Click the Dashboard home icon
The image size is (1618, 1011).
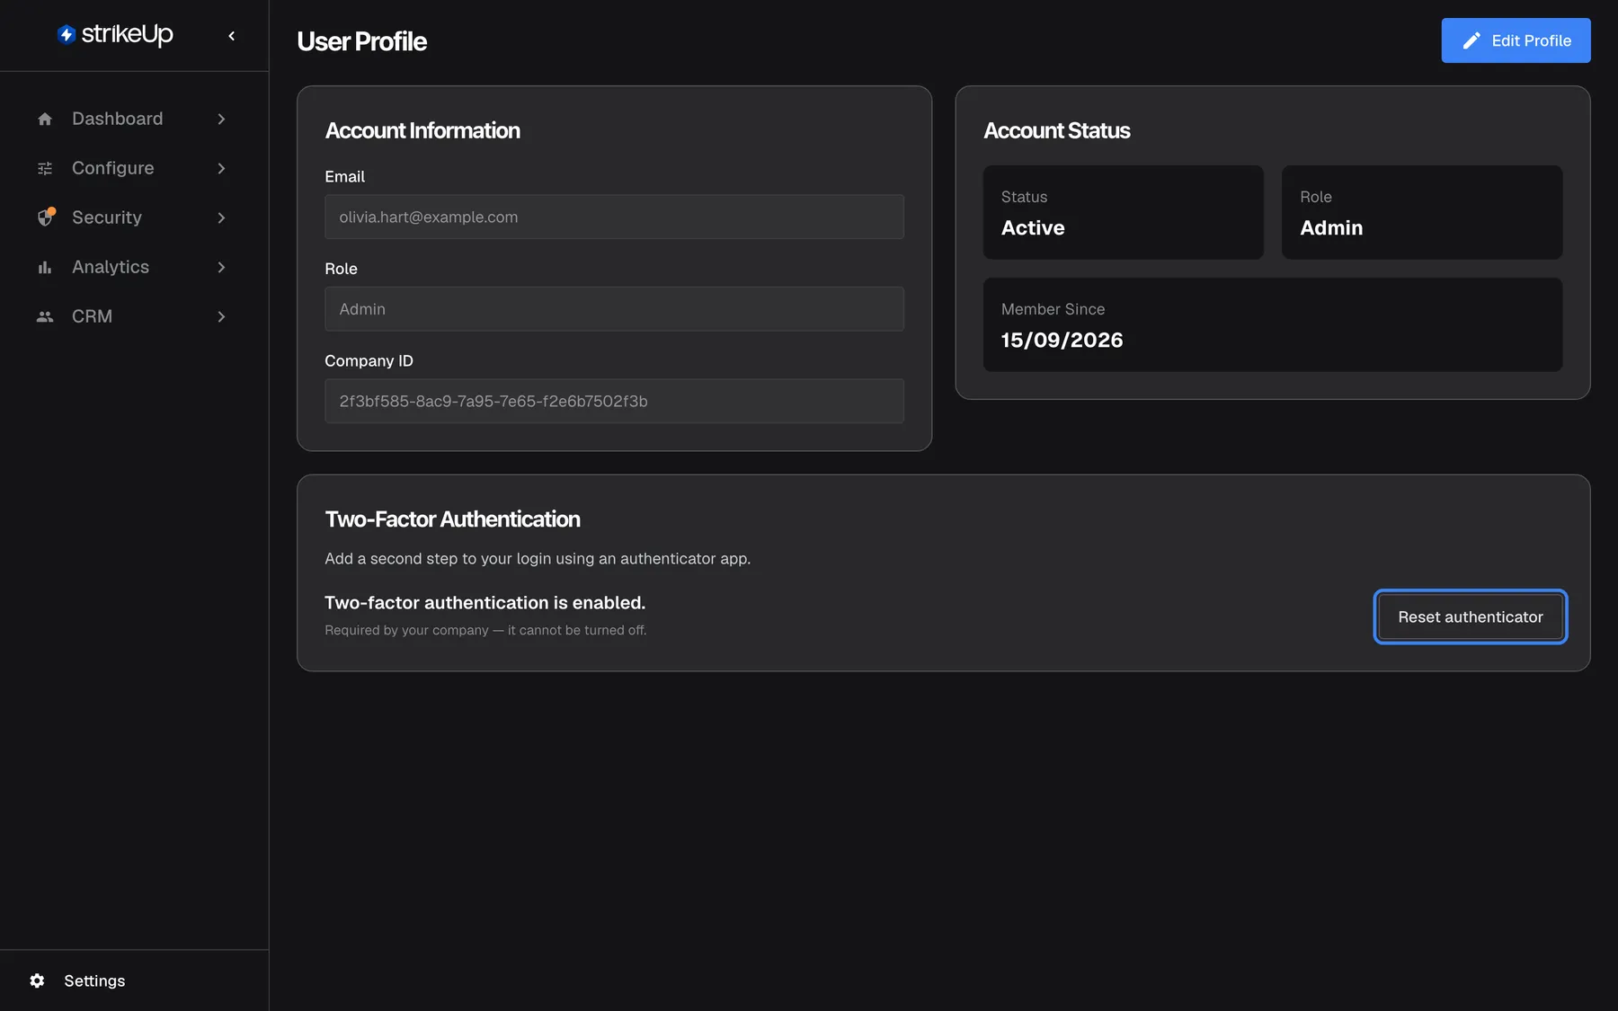pos(45,119)
